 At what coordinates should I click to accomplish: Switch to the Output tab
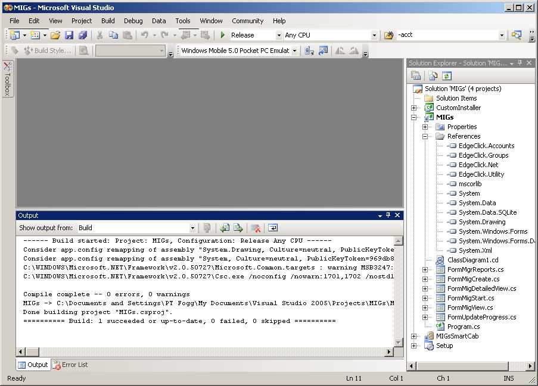(x=33, y=365)
